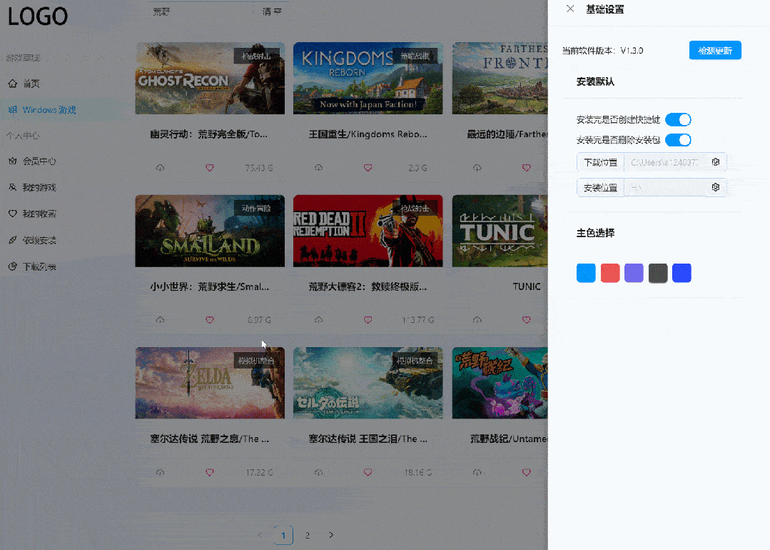Open the Zelda 荒野之息 cover thumbnail

click(210, 384)
